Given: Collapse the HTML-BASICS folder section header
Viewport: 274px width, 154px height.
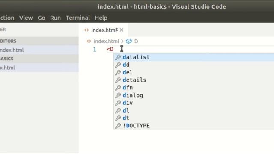Looking at the screenshot, I should [39, 59].
